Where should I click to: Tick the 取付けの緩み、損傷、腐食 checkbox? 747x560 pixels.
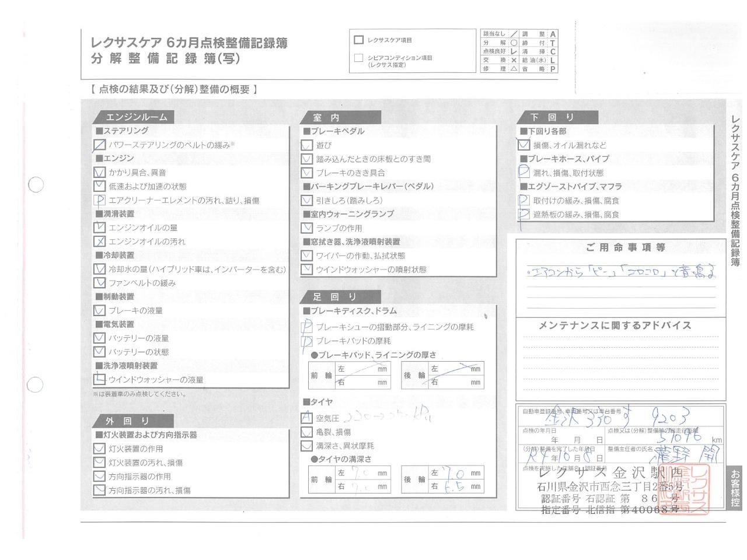pyautogui.click(x=524, y=200)
